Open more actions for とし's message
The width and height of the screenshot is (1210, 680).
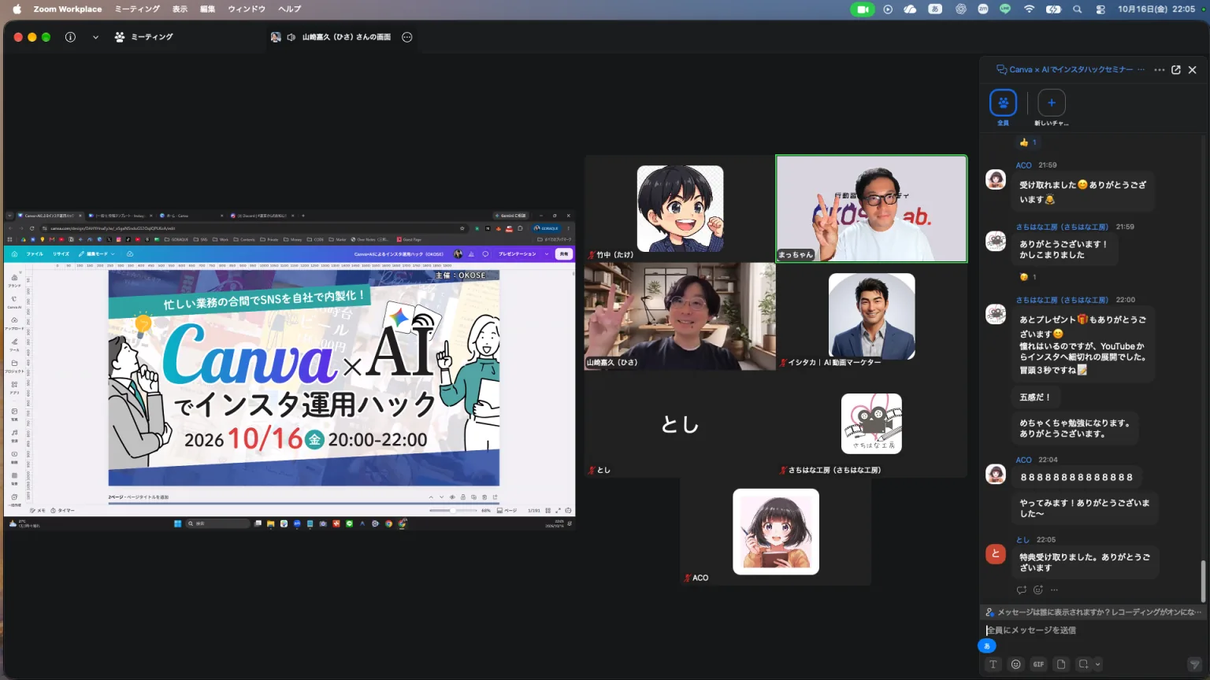pyautogui.click(x=1054, y=589)
